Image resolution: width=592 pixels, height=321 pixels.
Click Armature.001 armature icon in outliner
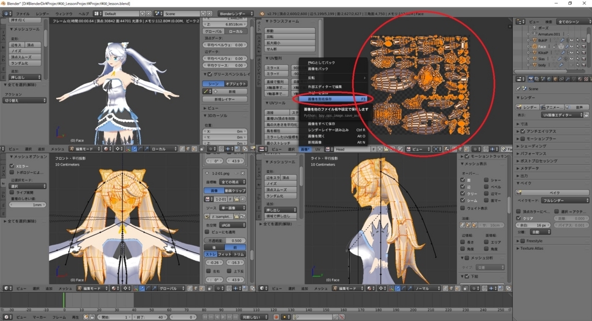pos(534,34)
